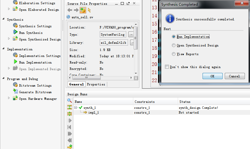Click Open Elaborated Design icon
This screenshot has width=250, height=149.
pyautogui.click(x=15, y=9)
